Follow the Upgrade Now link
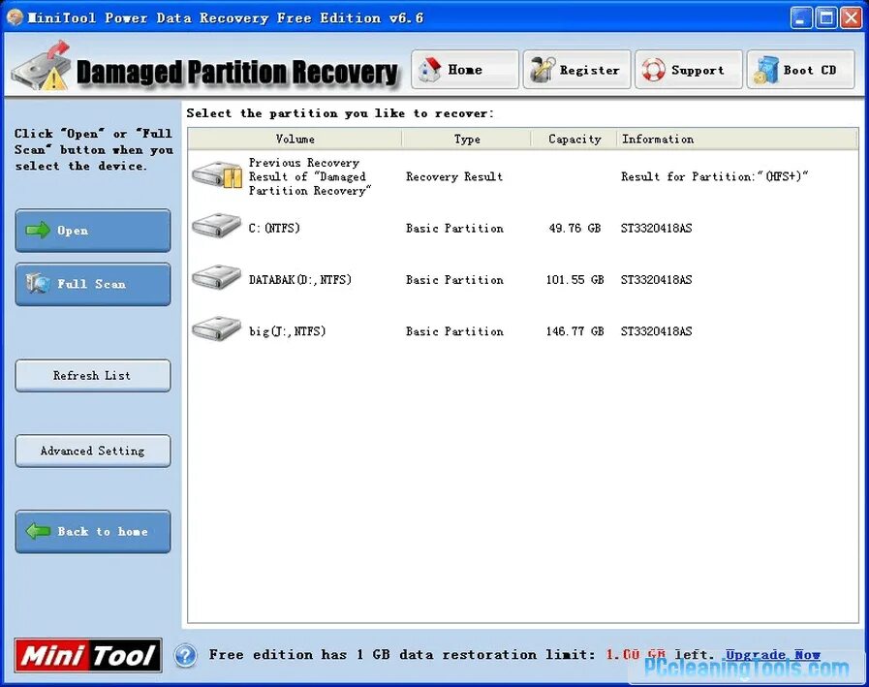This screenshot has width=869, height=687. pos(772,655)
